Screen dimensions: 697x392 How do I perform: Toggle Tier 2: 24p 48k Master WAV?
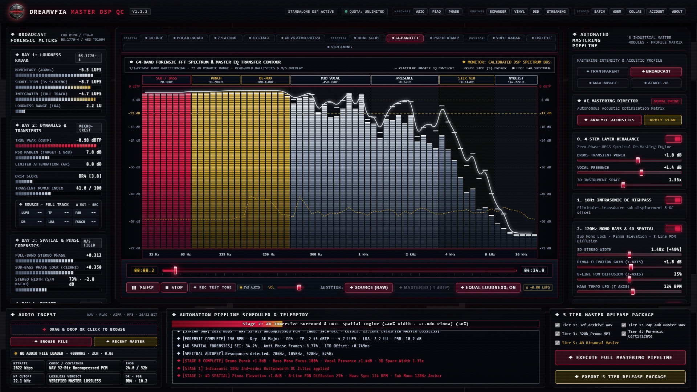click(624, 325)
